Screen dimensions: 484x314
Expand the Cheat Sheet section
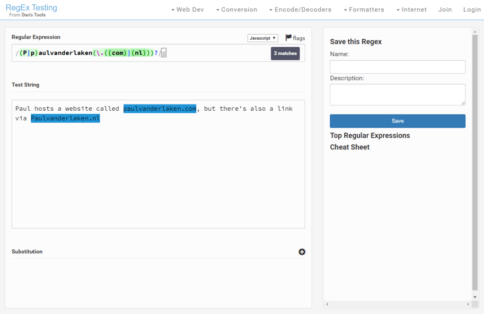[x=350, y=147]
